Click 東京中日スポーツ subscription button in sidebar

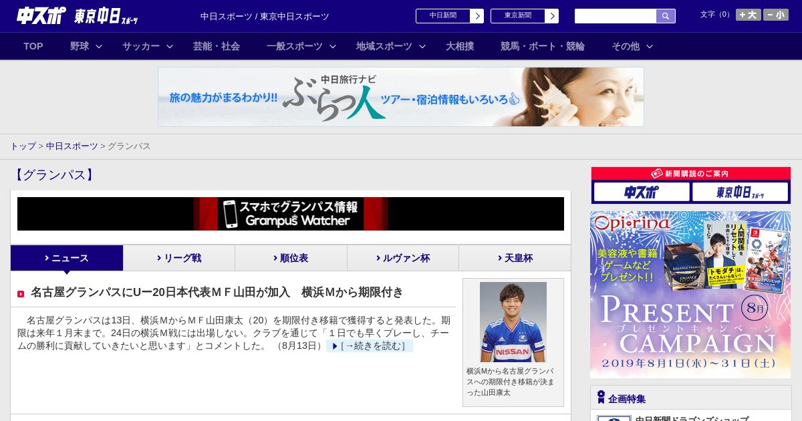(740, 192)
